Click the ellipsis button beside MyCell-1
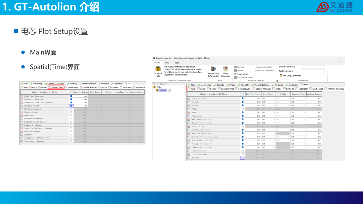 click(169, 90)
